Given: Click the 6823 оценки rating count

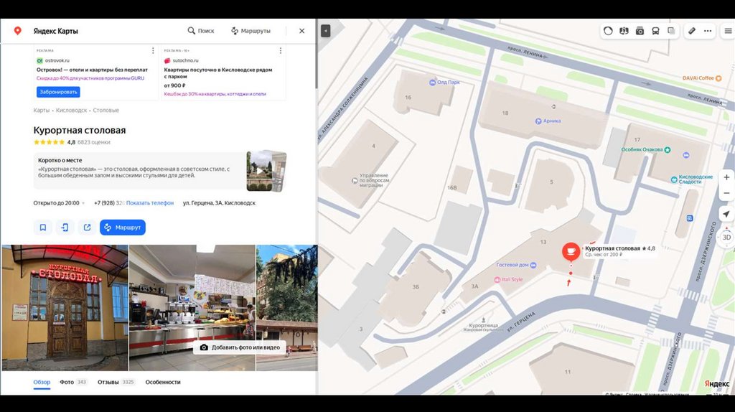Looking at the screenshot, I should click(x=94, y=142).
